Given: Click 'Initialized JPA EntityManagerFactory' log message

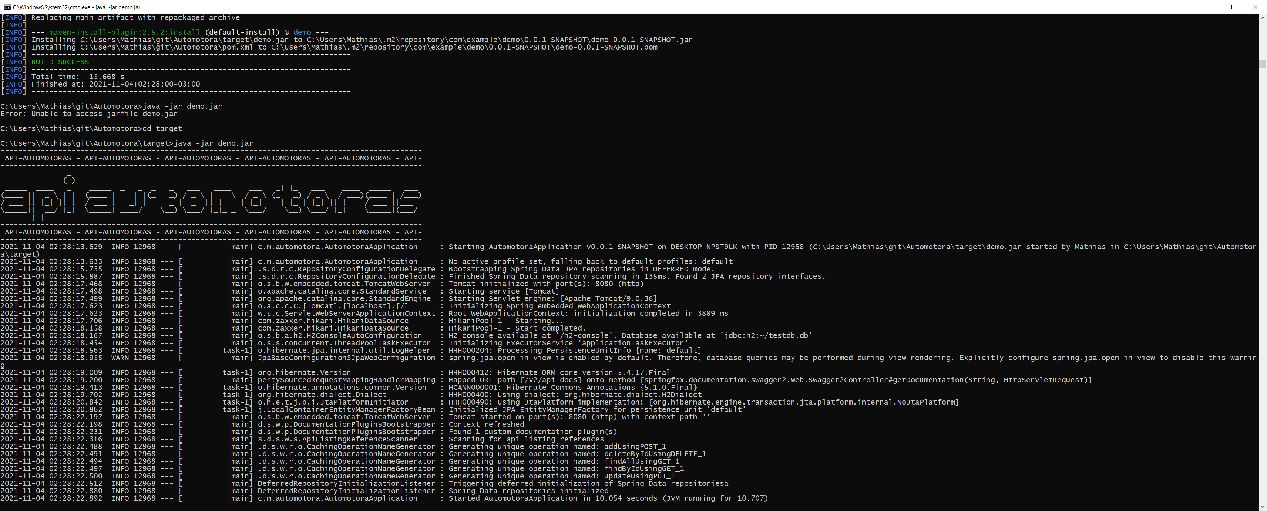Looking at the screenshot, I should click(x=597, y=409).
